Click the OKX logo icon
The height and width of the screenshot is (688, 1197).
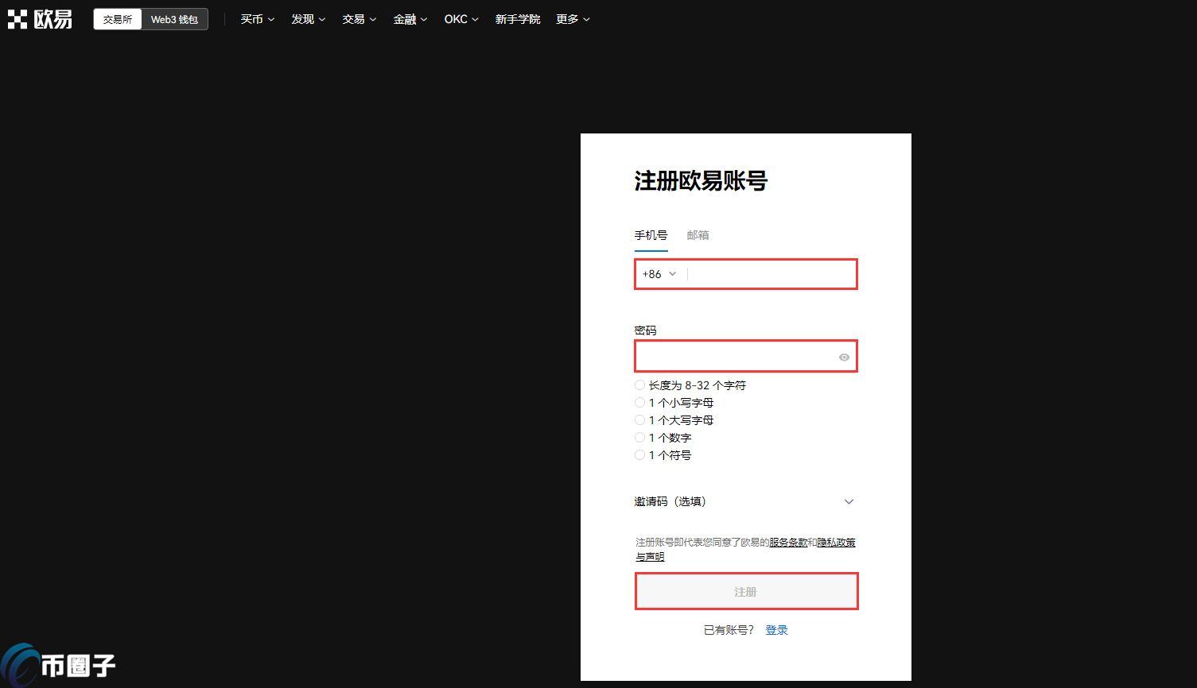(17, 18)
